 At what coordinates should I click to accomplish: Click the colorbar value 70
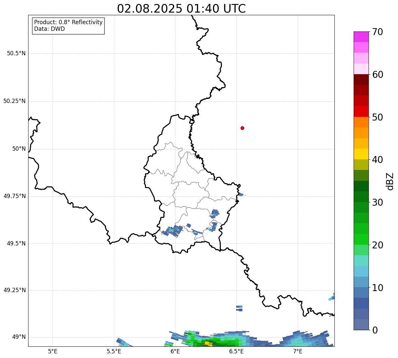pyautogui.click(x=377, y=32)
